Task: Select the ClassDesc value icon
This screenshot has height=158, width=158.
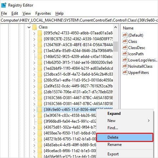Action: coord(125,47)
